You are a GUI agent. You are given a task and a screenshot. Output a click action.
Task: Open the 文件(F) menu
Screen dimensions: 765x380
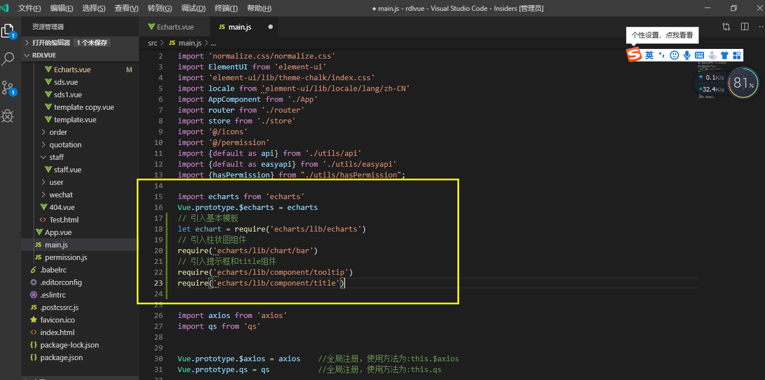pyautogui.click(x=30, y=9)
